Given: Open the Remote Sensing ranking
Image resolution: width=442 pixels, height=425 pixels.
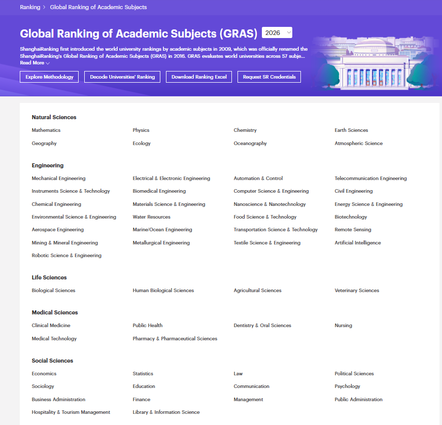Looking at the screenshot, I should [353, 230].
